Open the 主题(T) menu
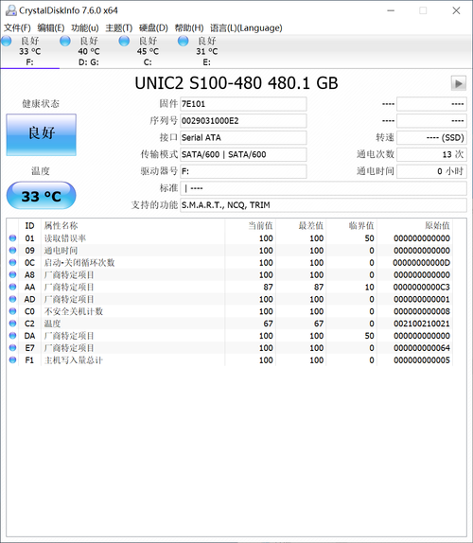The image size is (473, 543). pos(119,27)
